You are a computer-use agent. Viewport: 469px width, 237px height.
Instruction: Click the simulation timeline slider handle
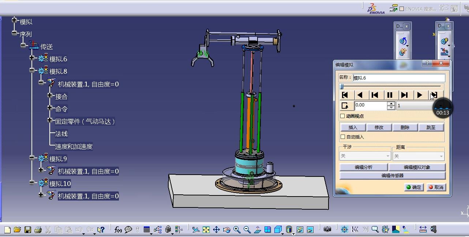coord(342,86)
